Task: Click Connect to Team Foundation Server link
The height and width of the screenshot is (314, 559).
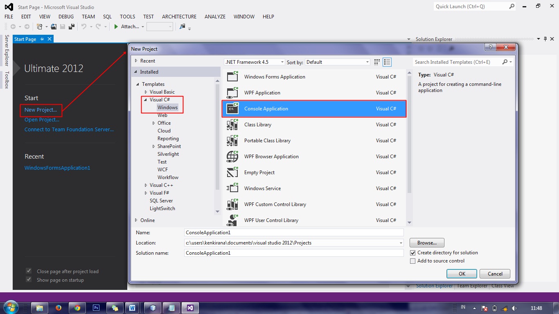Action: coord(69,129)
